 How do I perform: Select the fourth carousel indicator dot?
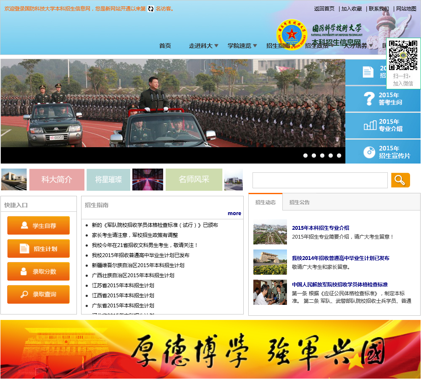pyautogui.click(x=331, y=156)
